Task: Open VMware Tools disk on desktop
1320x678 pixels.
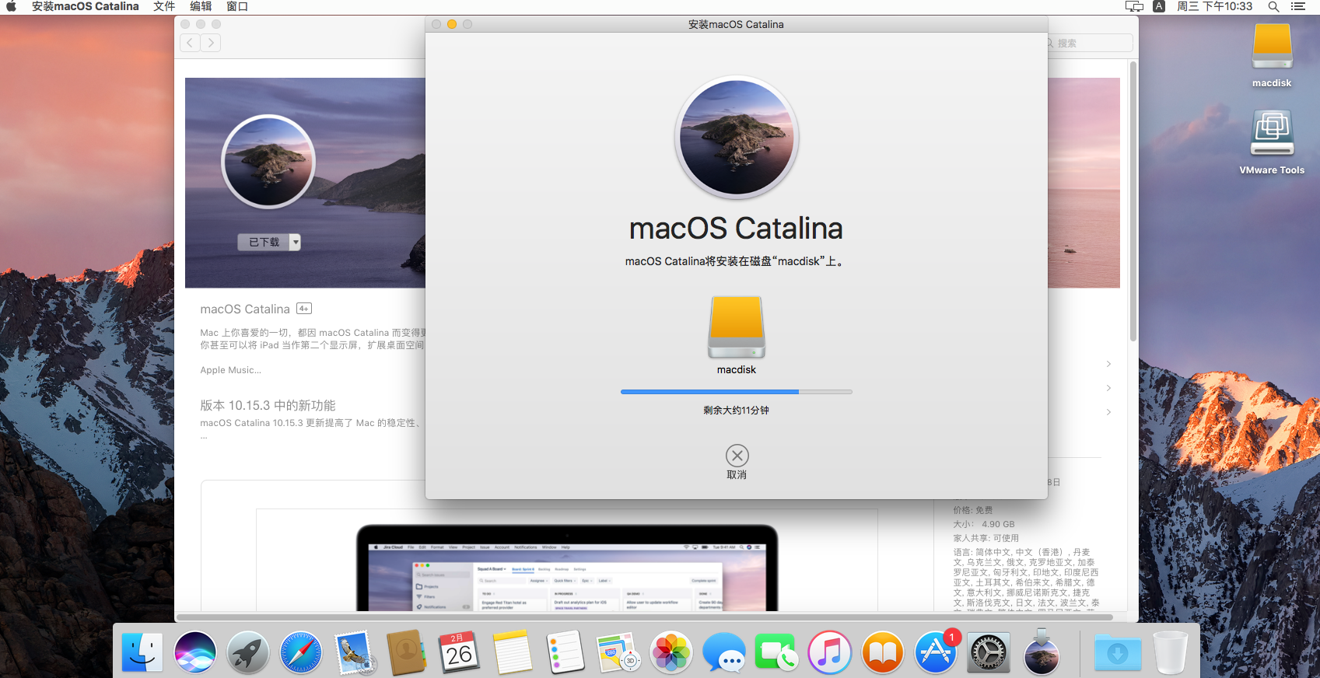Action: coord(1272,134)
